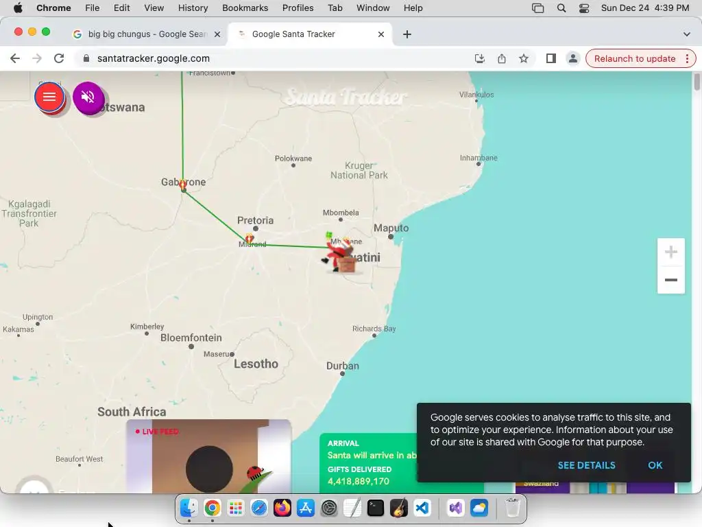This screenshot has height=527, width=702.
Task: Open the Help menu
Action: [413, 8]
